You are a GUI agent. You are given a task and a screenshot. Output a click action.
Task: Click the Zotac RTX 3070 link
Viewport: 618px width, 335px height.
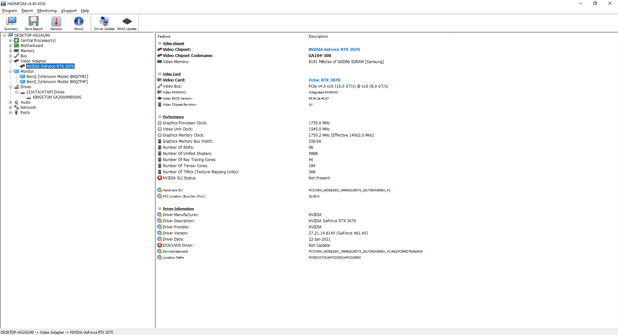coord(324,80)
